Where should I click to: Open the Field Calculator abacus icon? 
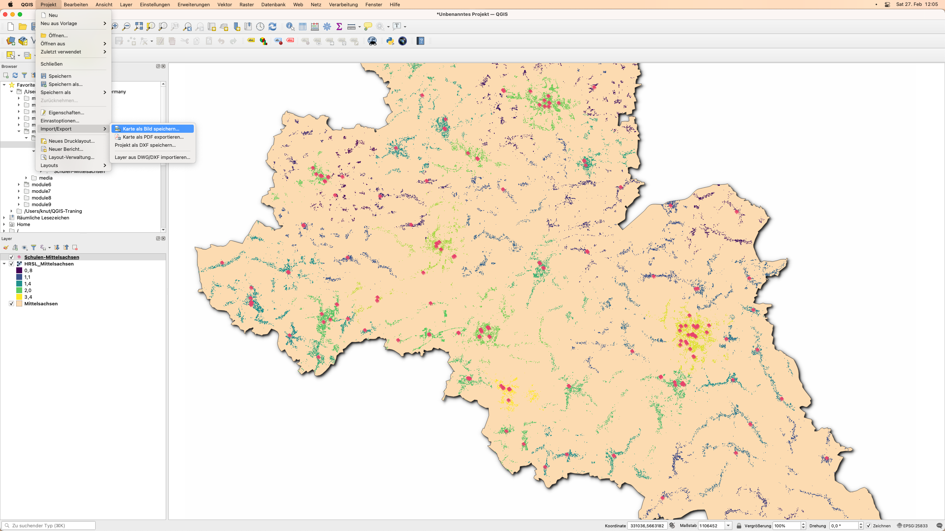pyautogui.click(x=315, y=27)
